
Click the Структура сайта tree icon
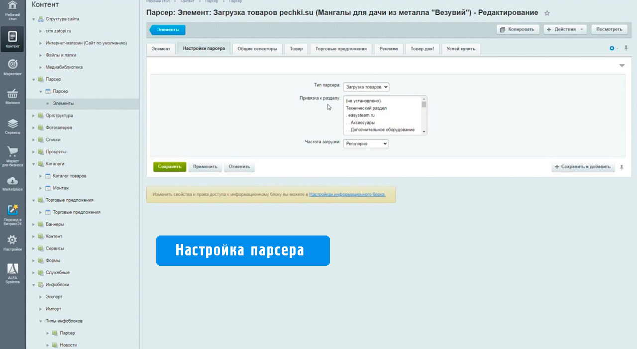pos(41,19)
